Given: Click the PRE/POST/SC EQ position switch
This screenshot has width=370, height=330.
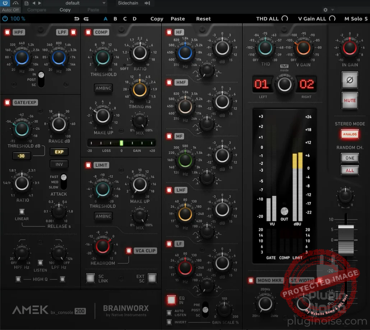Looking at the screenshot, I should 205,310.
